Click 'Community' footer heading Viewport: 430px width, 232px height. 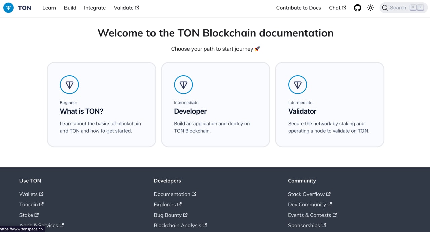[302, 181]
